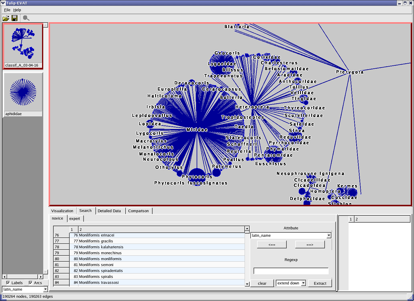414x301 pixels.
Task: Click the left arrow <== button
Action: (x=272, y=245)
